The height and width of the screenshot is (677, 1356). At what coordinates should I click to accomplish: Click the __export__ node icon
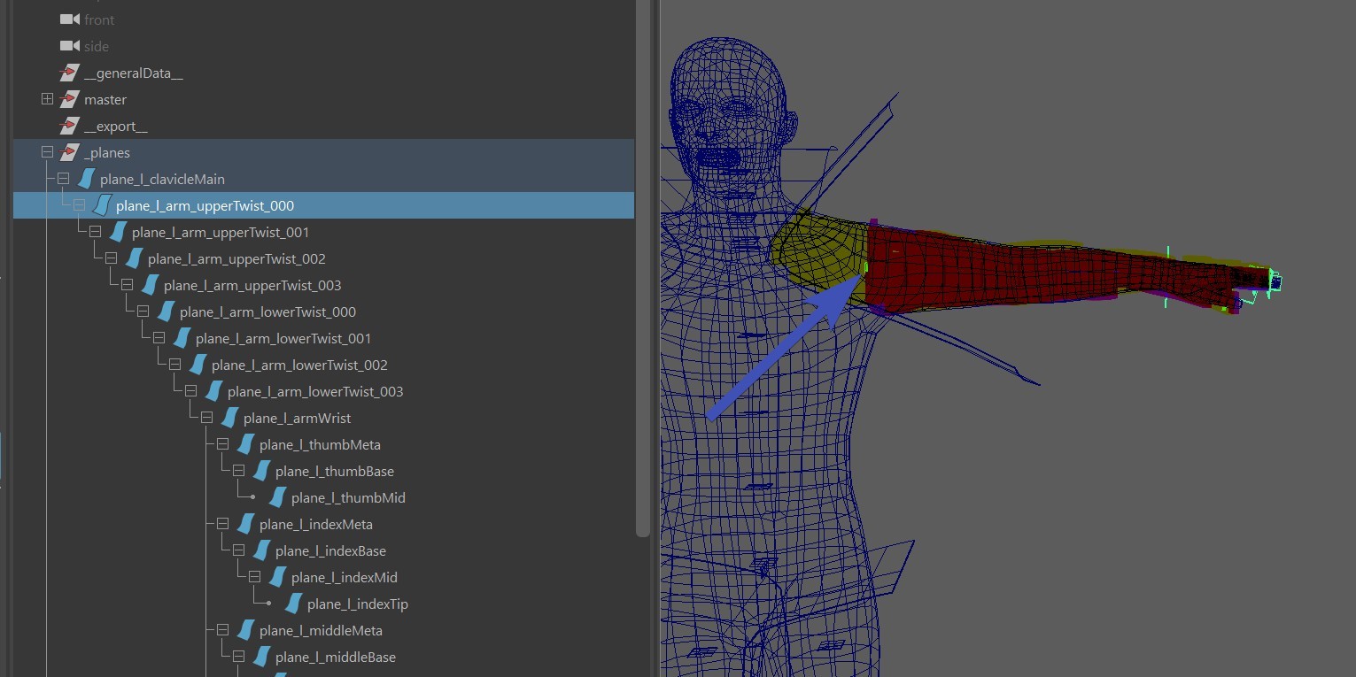point(69,127)
